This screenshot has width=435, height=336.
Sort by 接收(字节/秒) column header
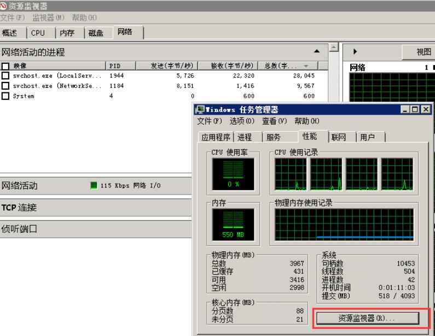coord(228,66)
